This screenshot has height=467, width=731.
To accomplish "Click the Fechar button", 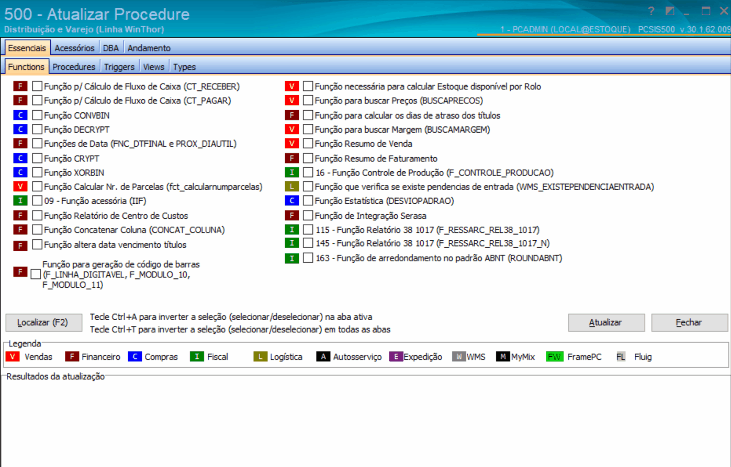I will 689,322.
